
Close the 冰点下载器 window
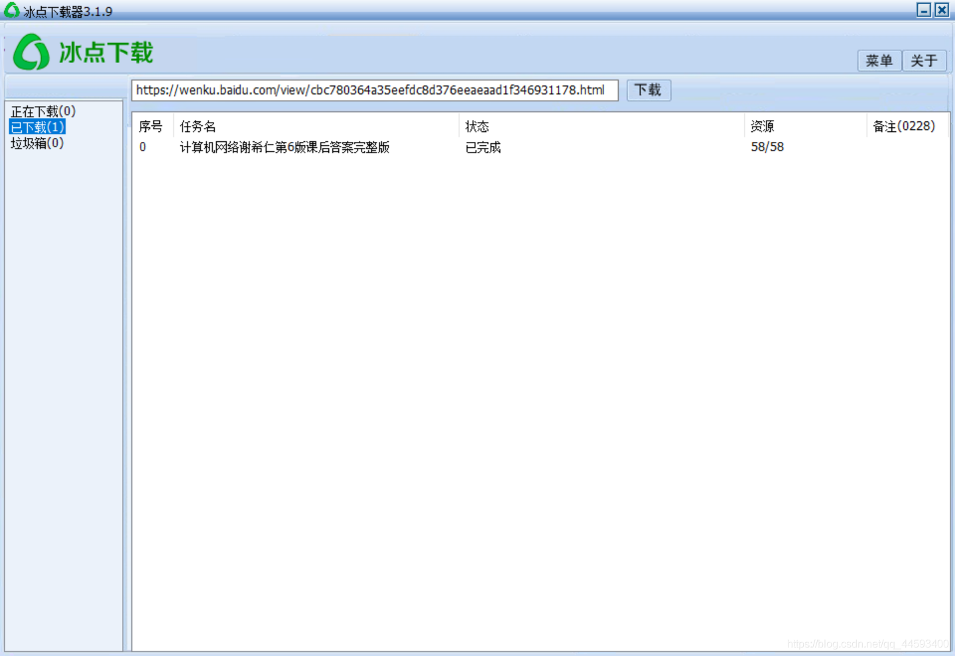(x=942, y=10)
